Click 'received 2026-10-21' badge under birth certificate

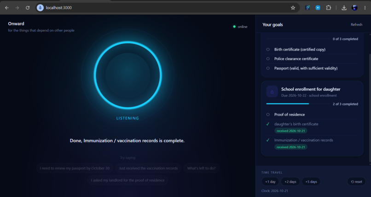(291, 131)
